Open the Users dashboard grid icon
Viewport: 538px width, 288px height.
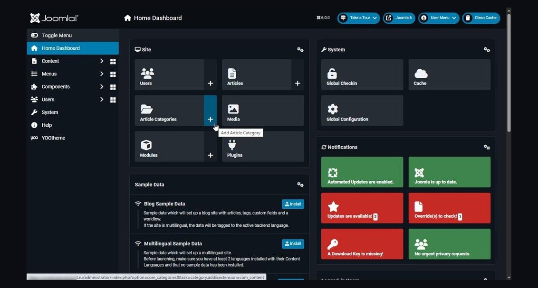click(x=113, y=100)
